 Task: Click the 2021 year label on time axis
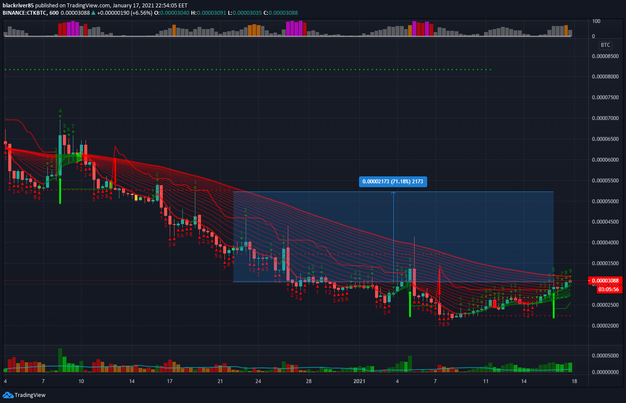[359, 381]
